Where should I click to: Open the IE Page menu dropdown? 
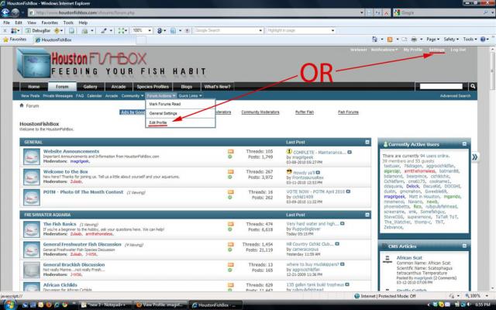tap(432, 40)
